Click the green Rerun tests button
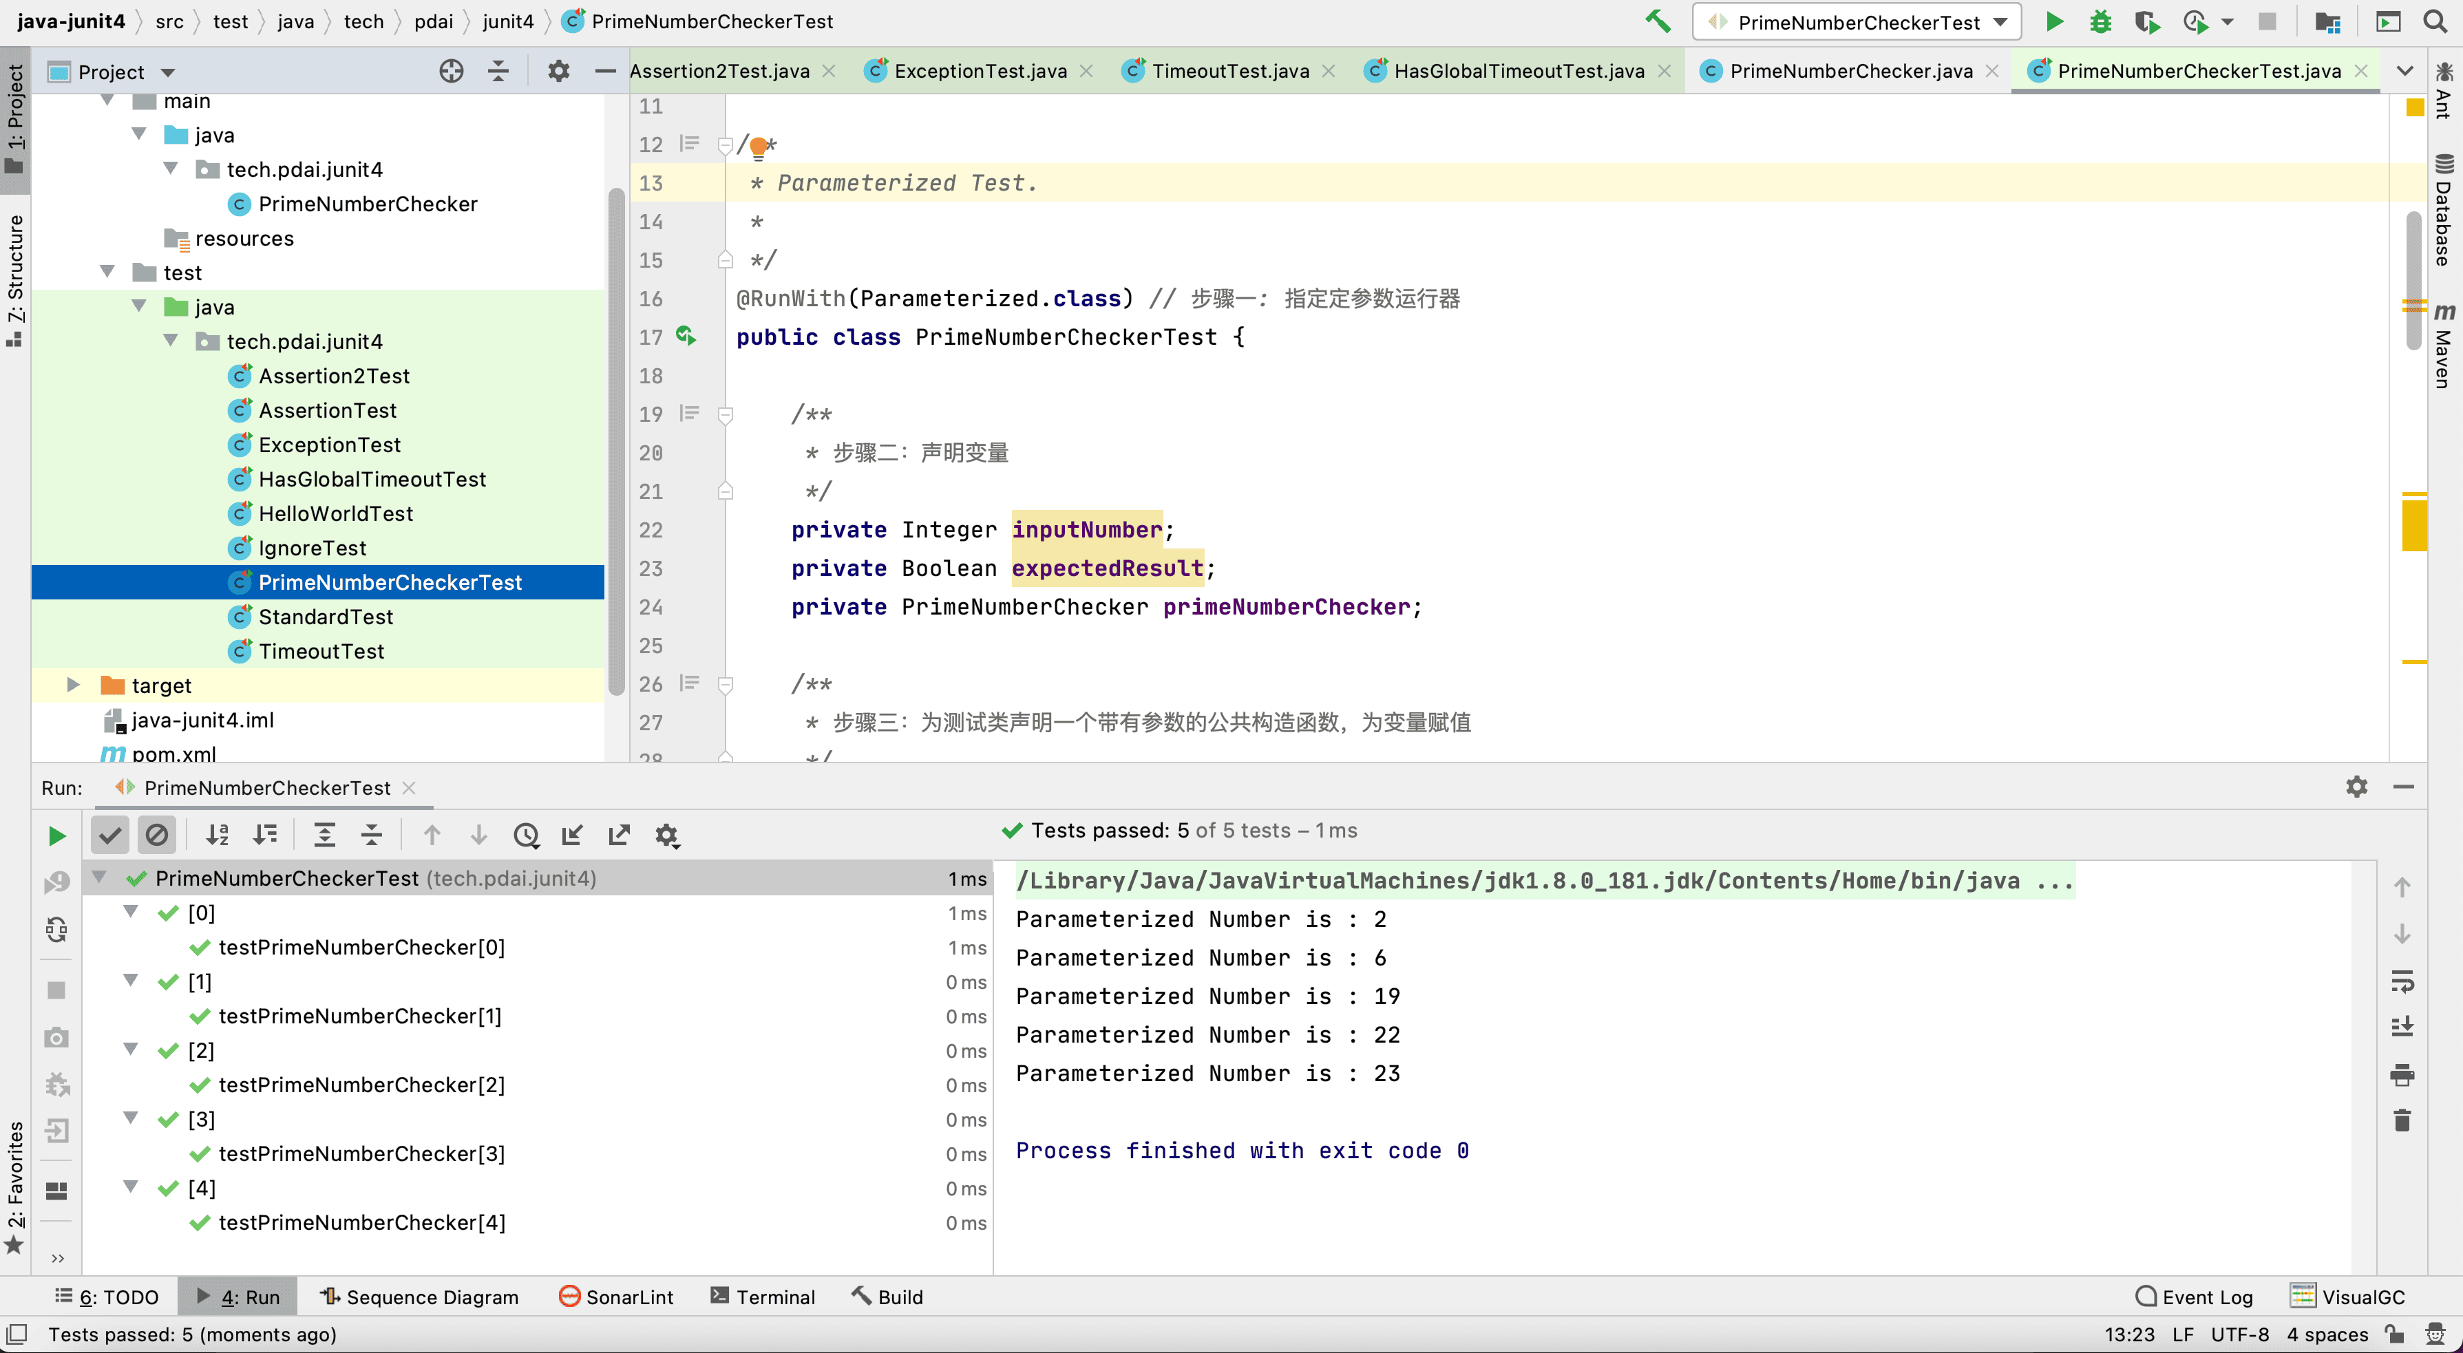The height and width of the screenshot is (1353, 2463). 56,835
